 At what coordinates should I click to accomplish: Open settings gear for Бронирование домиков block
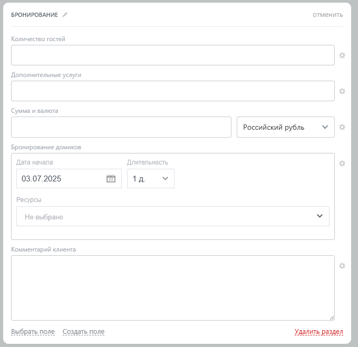click(342, 163)
